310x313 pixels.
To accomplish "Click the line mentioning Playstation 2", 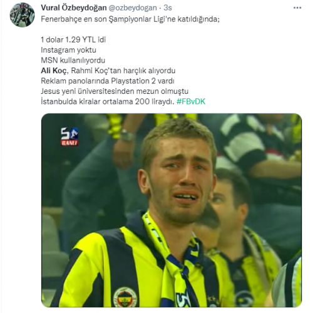I will tap(108, 81).
